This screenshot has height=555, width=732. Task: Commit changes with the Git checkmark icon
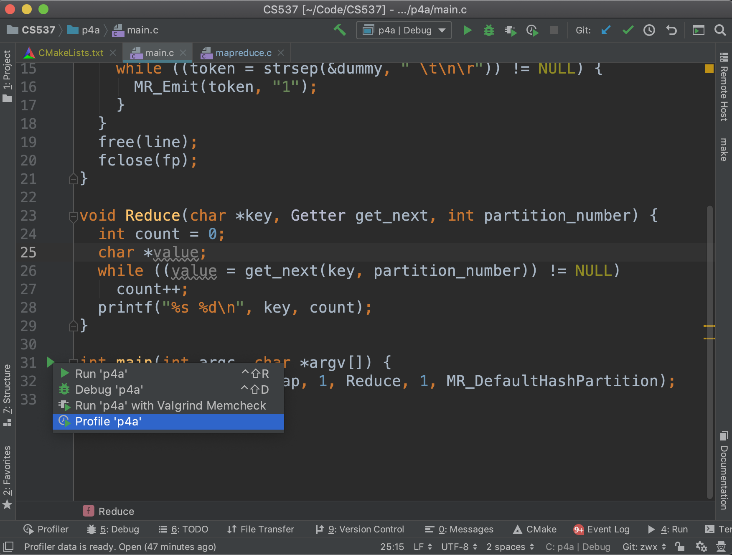click(628, 30)
